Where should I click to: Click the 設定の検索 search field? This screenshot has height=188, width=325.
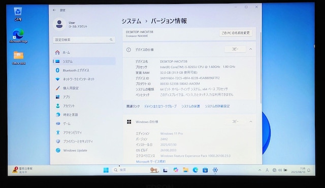[84, 39]
